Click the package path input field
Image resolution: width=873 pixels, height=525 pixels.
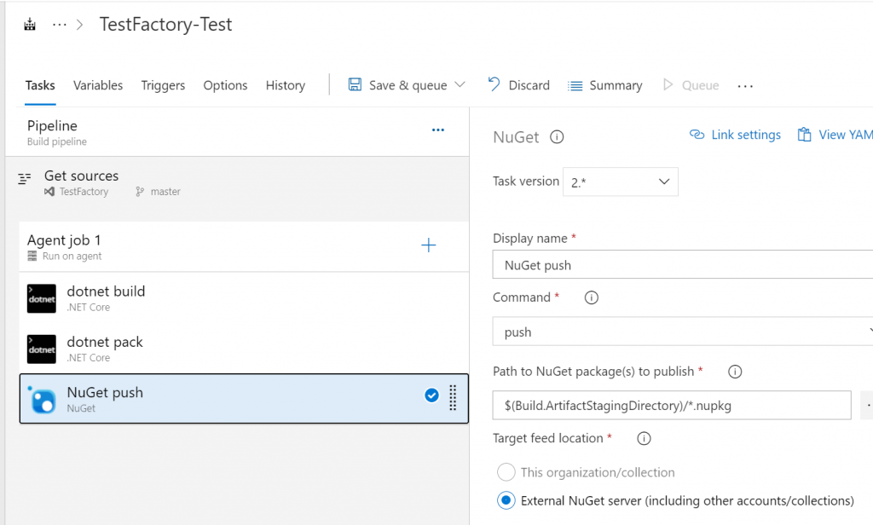pos(672,406)
